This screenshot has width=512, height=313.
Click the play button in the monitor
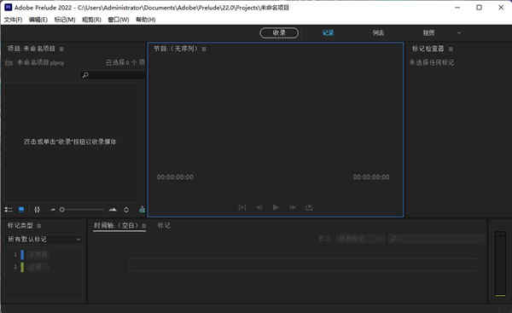tap(276, 207)
